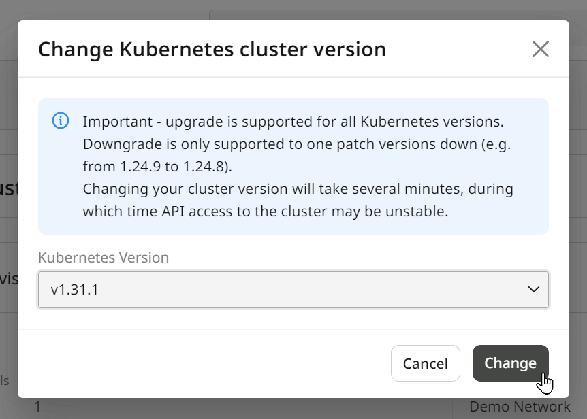
Task: Click the dialog title heading text
Action: pyautogui.click(x=212, y=50)
